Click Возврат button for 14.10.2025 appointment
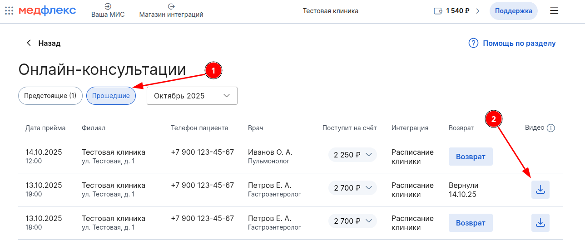 [471, 157]
